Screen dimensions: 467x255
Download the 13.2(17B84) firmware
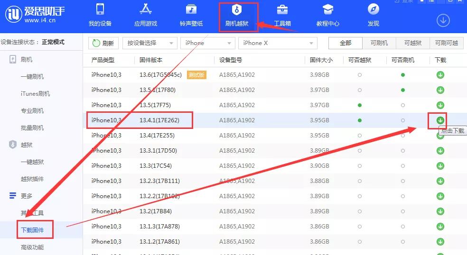(440, 211)
